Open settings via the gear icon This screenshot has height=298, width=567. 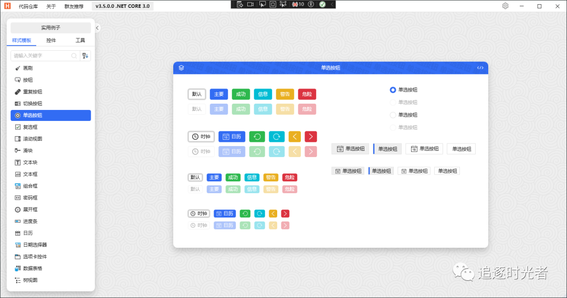pyautogui.click(x=505, y=6)
